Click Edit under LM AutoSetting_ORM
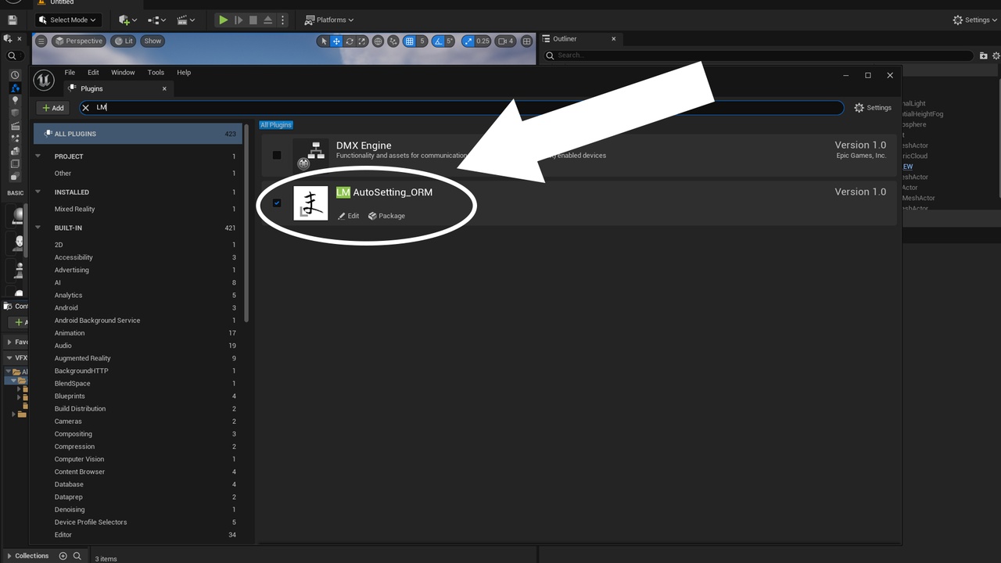The height and width of the screenshot is (563, 1001). [349, 216]
